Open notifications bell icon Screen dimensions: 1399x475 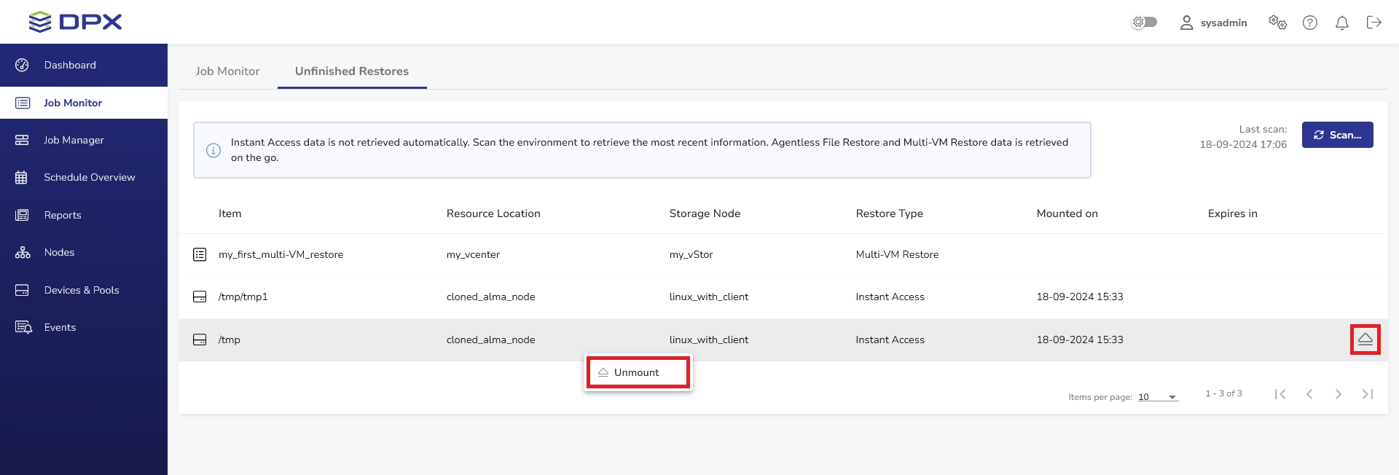(1341, 23)
